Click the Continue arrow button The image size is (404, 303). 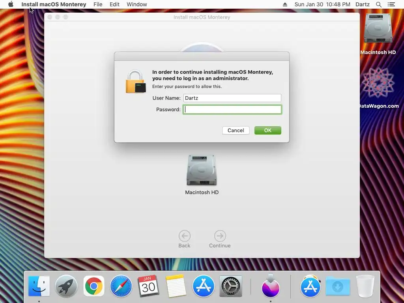point(220,236)
